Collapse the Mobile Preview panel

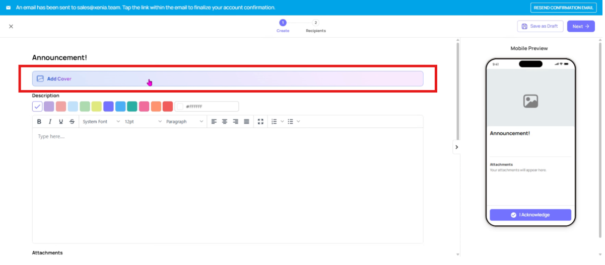pos(456,147)
